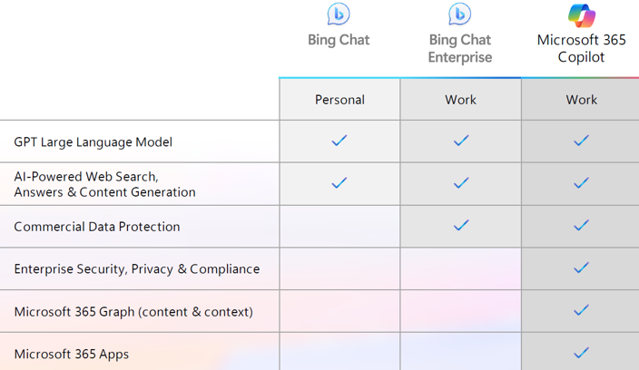Click Copilot's Microsoft 365 Graph checkmark
The height and width of the screenshot is (370, 639).
pos(582,310)
